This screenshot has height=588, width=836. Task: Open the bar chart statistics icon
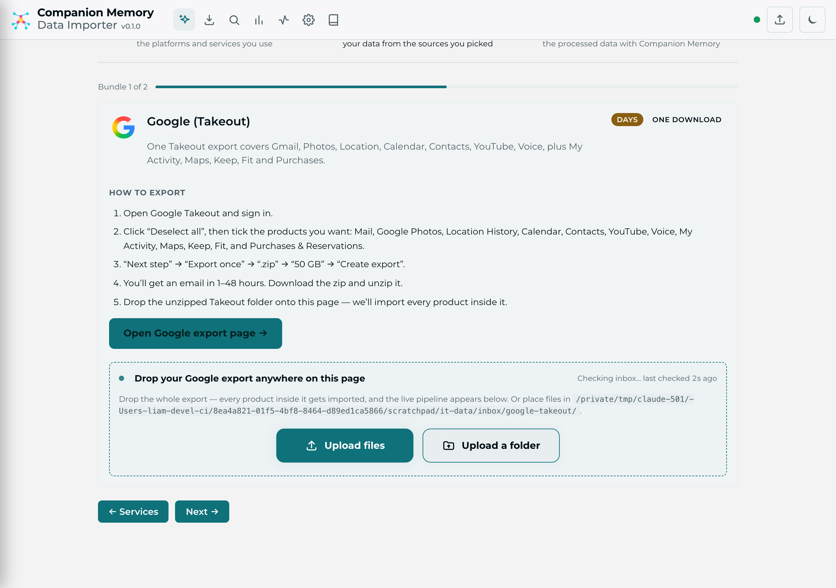[259, 20]
